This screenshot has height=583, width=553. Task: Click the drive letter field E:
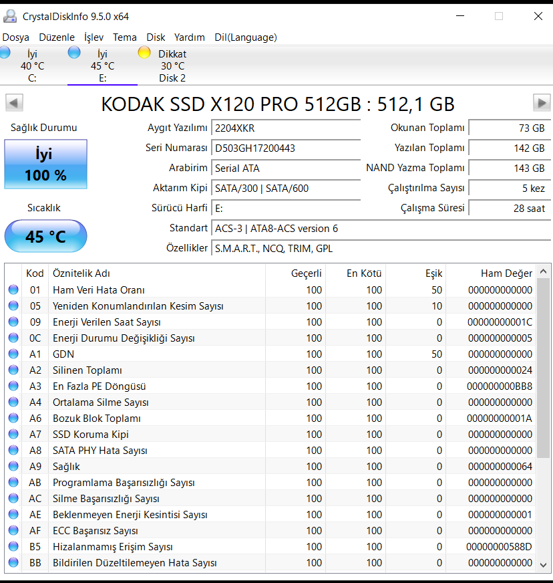coord(286,209)
